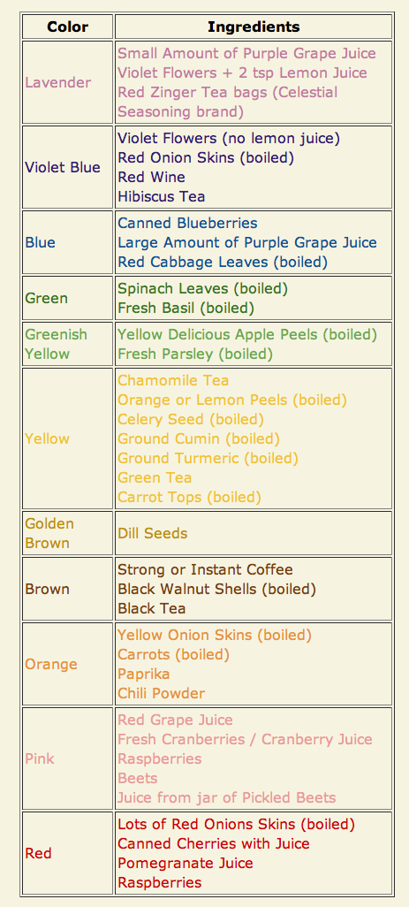Select the Lavender color label

point(57,82)
